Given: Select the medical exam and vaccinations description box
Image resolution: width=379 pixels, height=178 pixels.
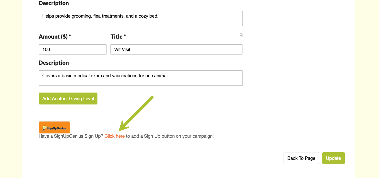Looking at the screenshot, I should [x=140, y=78].
